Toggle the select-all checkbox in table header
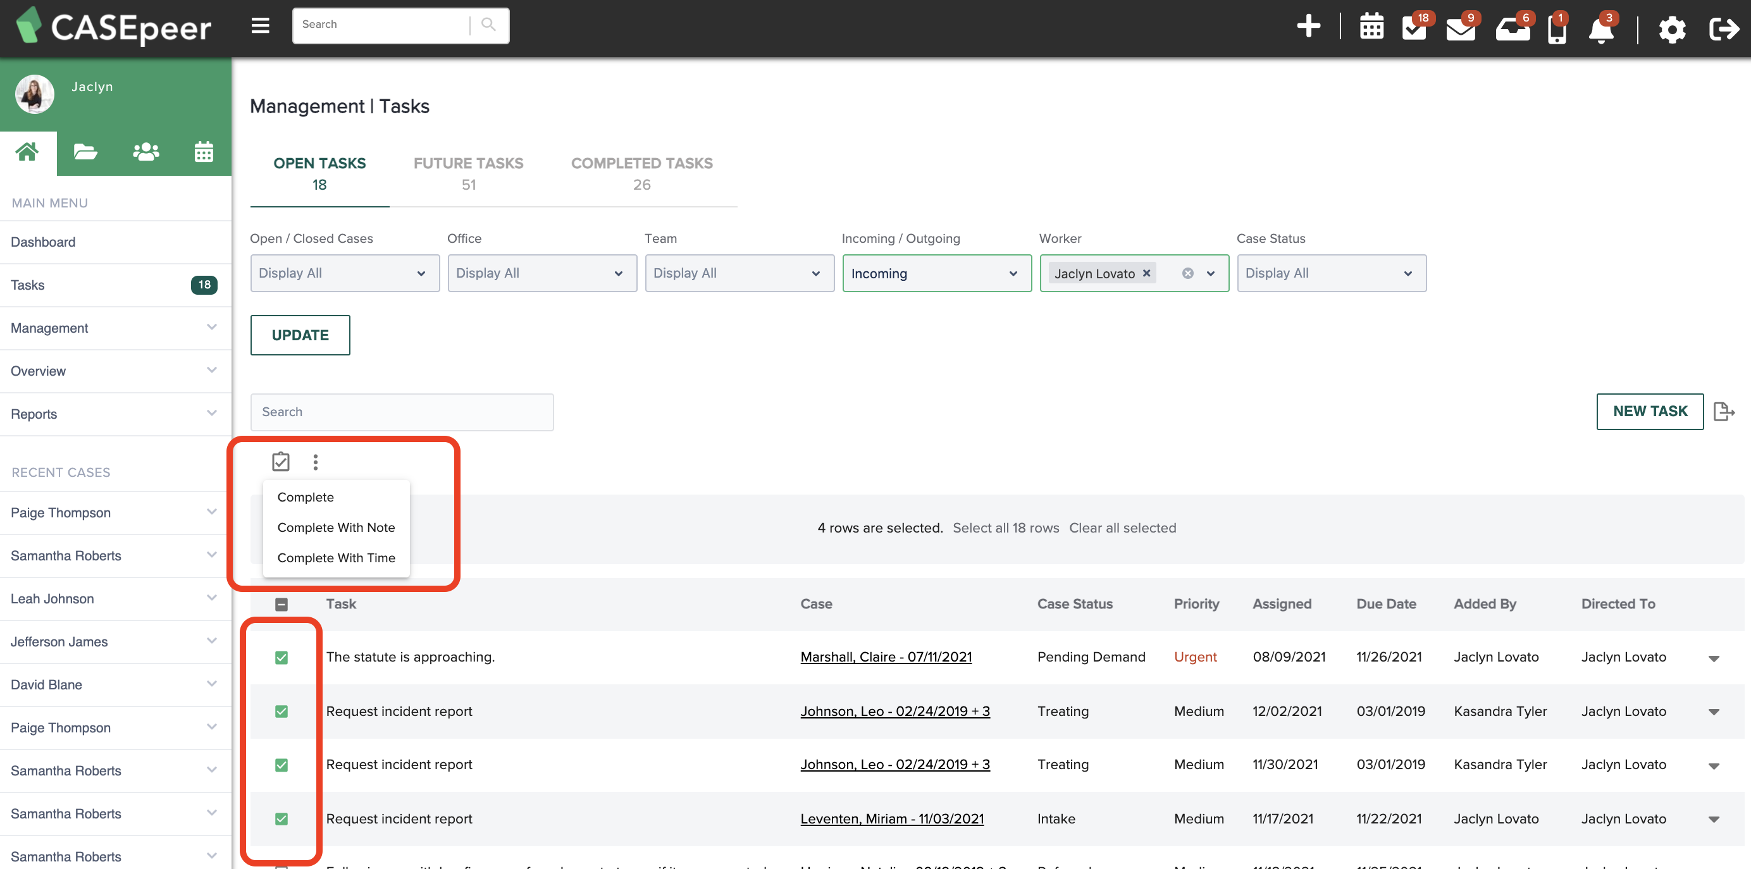 282,604
